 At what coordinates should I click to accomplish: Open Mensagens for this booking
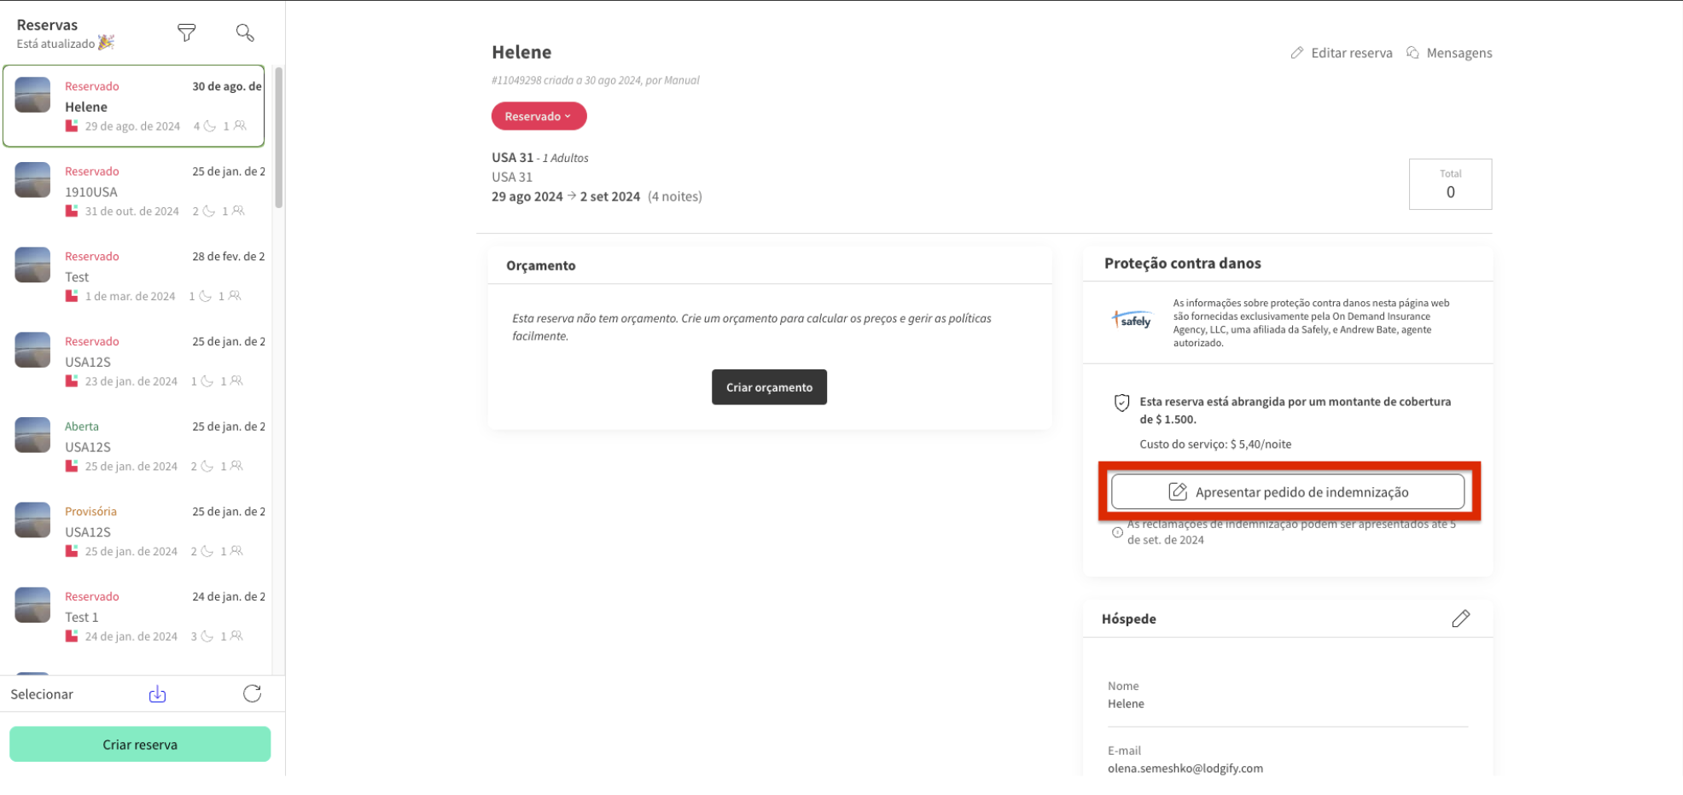click(1449, 53)
